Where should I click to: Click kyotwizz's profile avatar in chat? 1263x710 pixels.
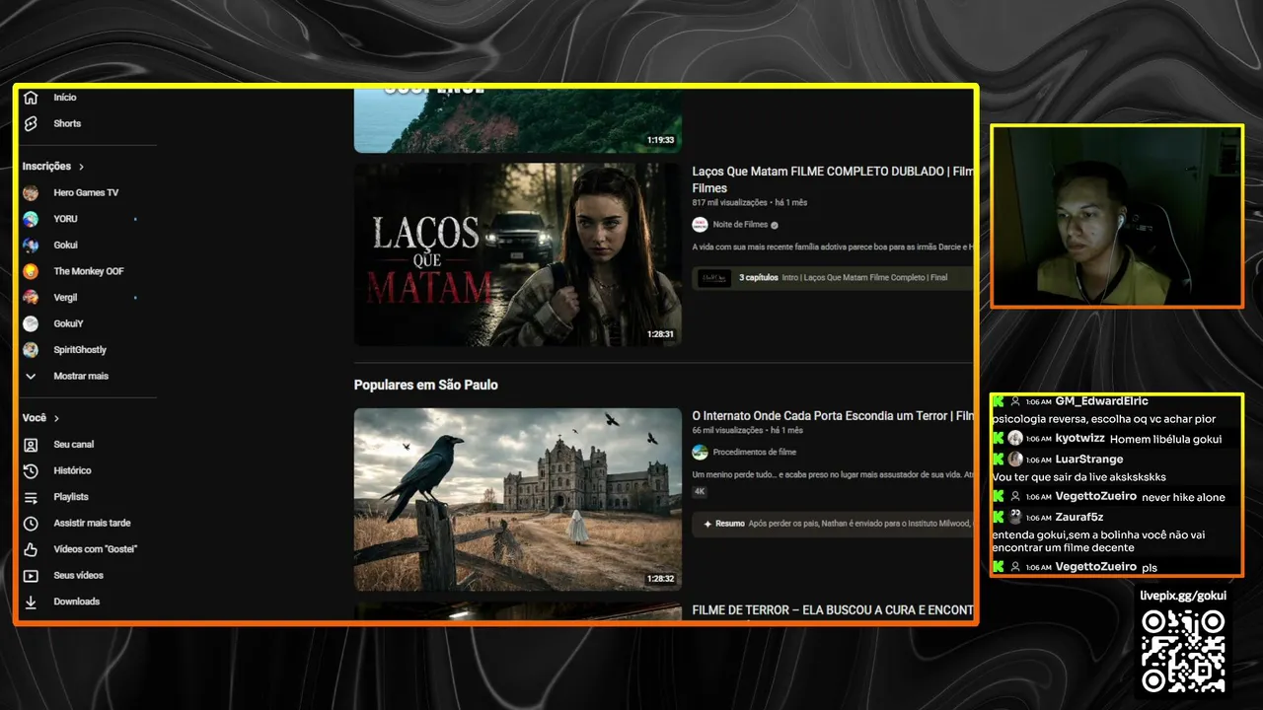[1015, 438]
